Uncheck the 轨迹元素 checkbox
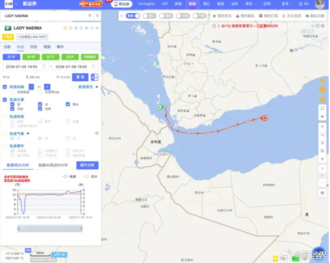The height and width of the screenshot is (263, 330). pyautogui.click(x=5, y=100)
